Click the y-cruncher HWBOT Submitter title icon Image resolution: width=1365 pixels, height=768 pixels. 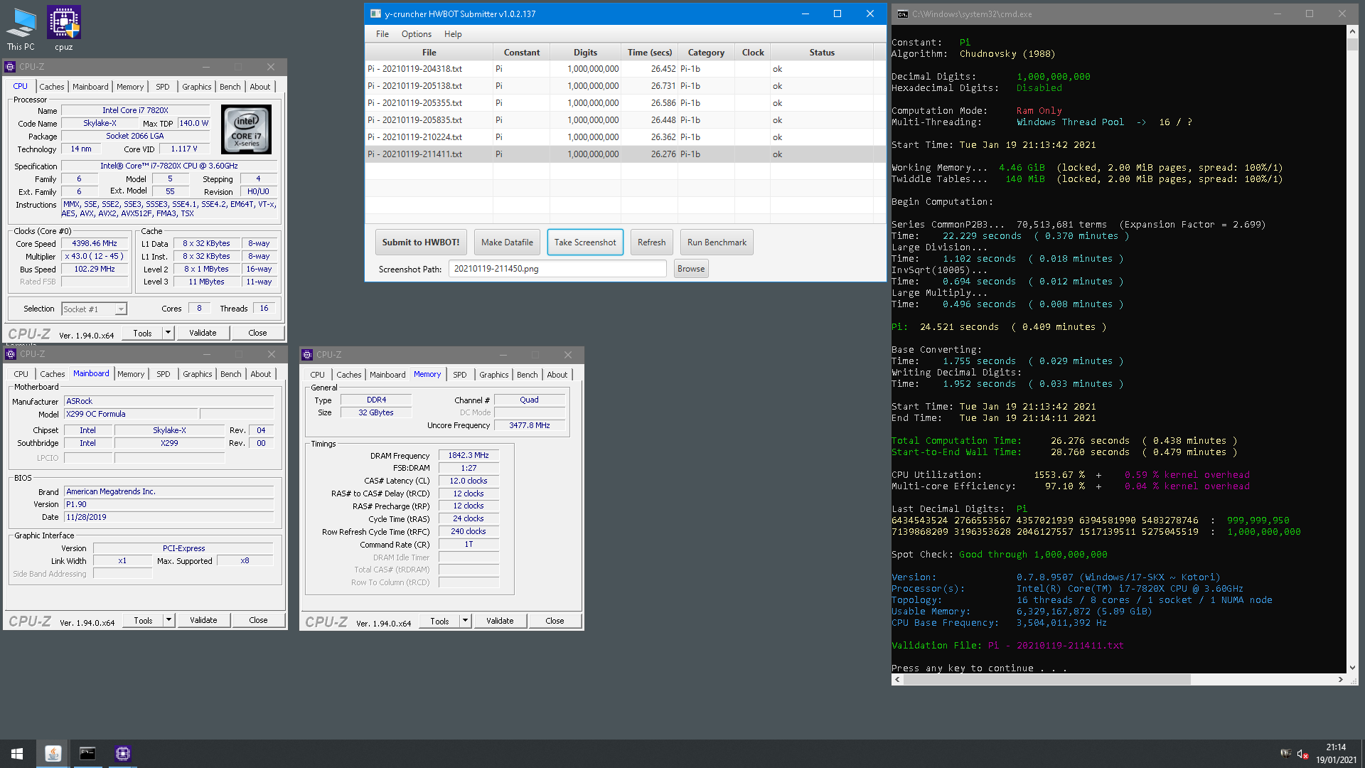(375, 14)
